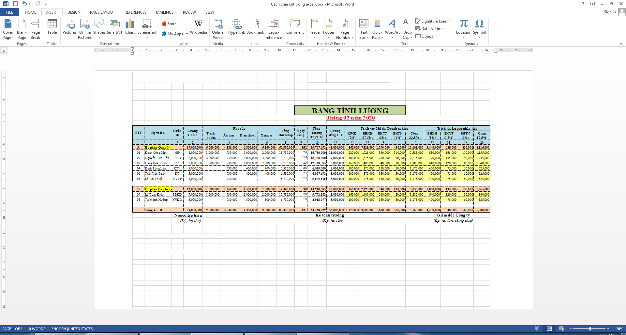Open Signature Line dropdown arrow

(450, 21)
